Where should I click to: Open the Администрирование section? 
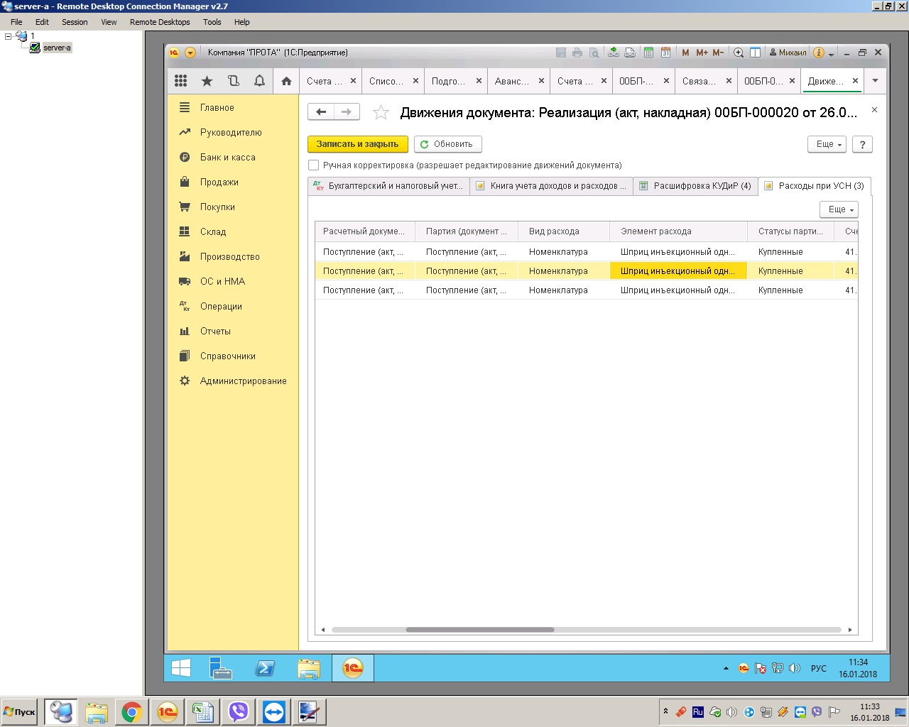(x=244, y=381)
